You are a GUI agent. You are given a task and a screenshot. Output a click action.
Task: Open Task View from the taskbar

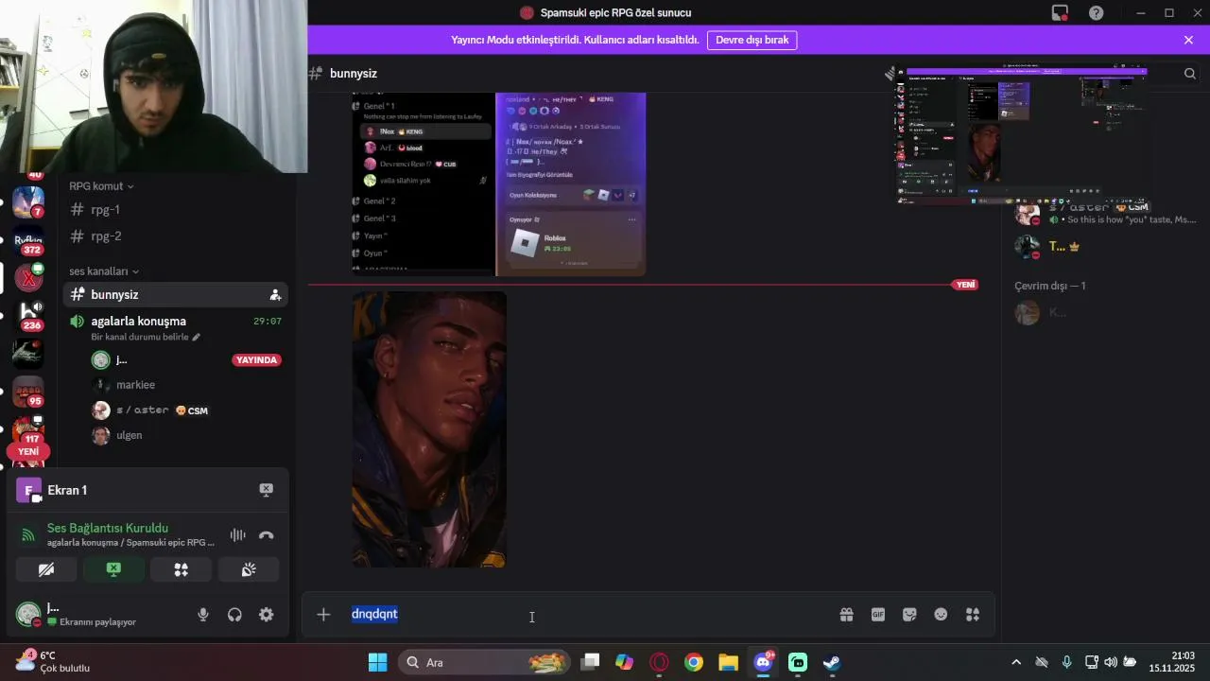click(x=590, y=662)
